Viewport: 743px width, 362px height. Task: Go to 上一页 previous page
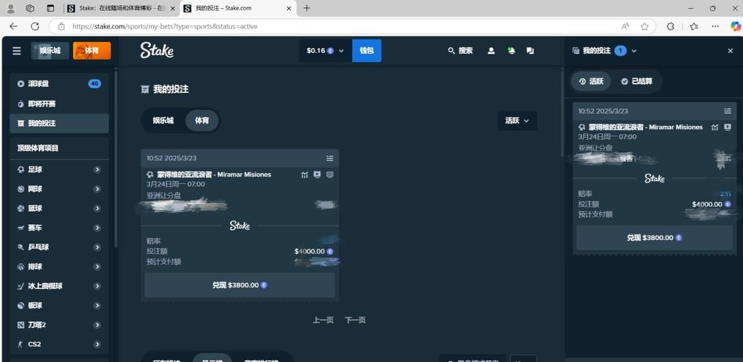(x=323, y=320)
